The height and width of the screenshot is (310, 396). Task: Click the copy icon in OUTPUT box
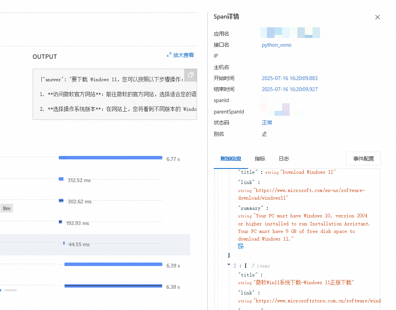click(191, 75)
